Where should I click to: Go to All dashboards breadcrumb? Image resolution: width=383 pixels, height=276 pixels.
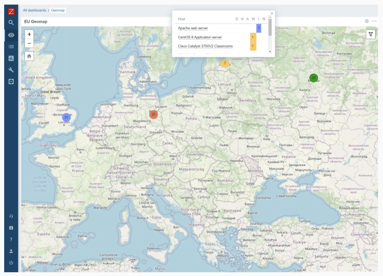(35, 10)
